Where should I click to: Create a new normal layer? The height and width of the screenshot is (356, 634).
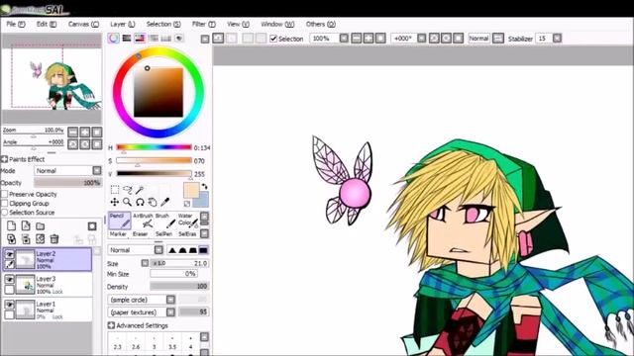point(11,226)
